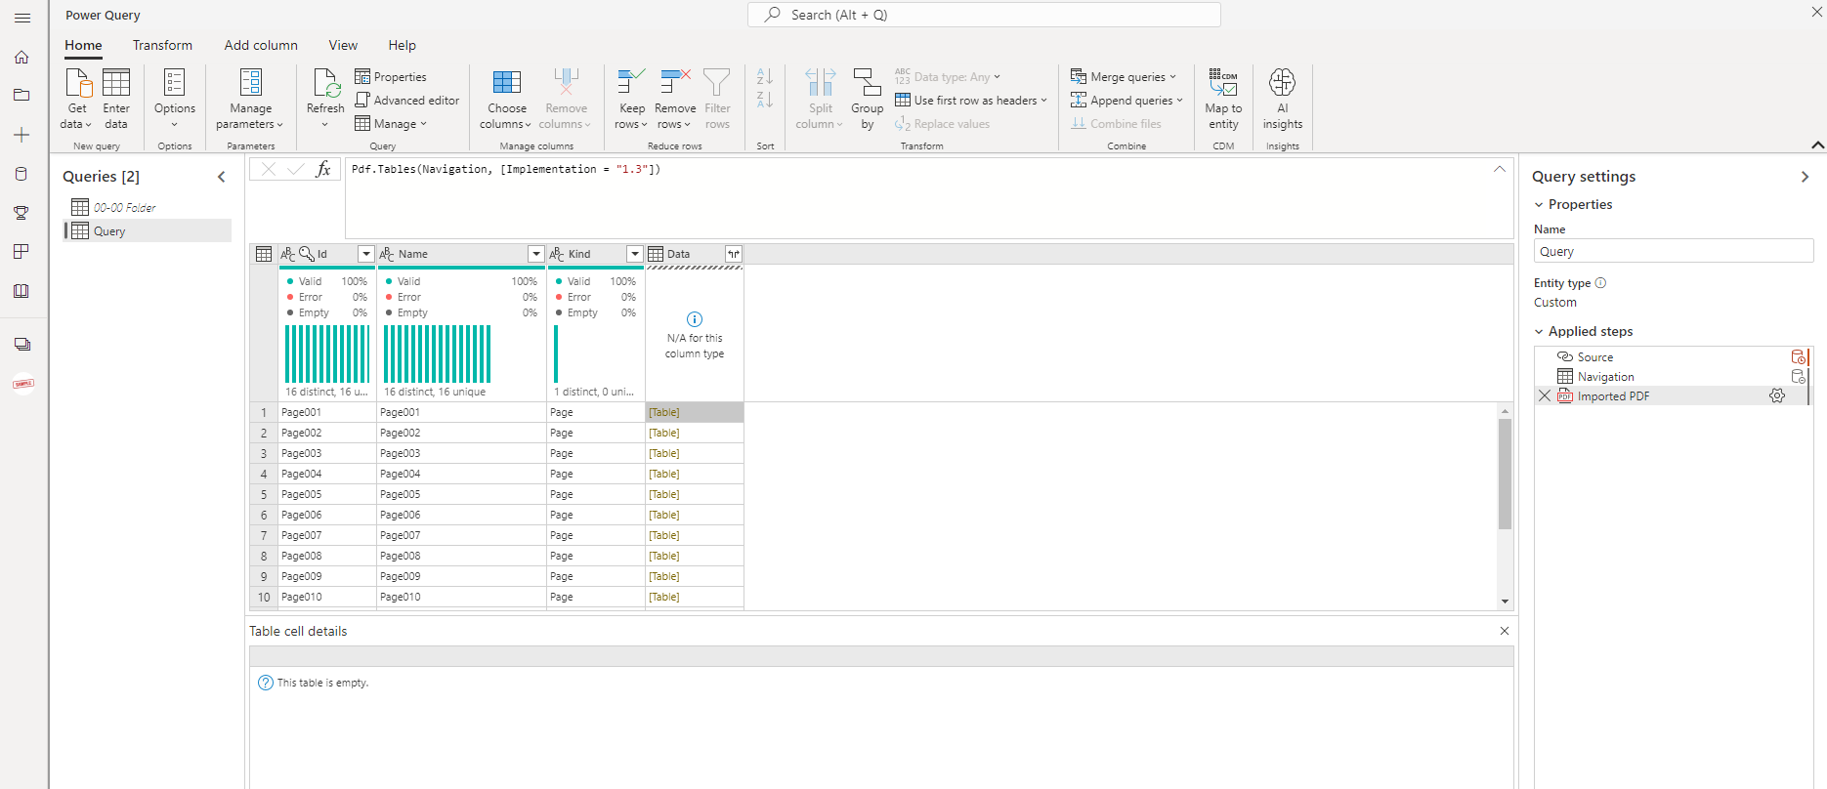Click the Remove rows icon
The width and height of the screenshot is (1827, 789).
click(x=675, y=82)
